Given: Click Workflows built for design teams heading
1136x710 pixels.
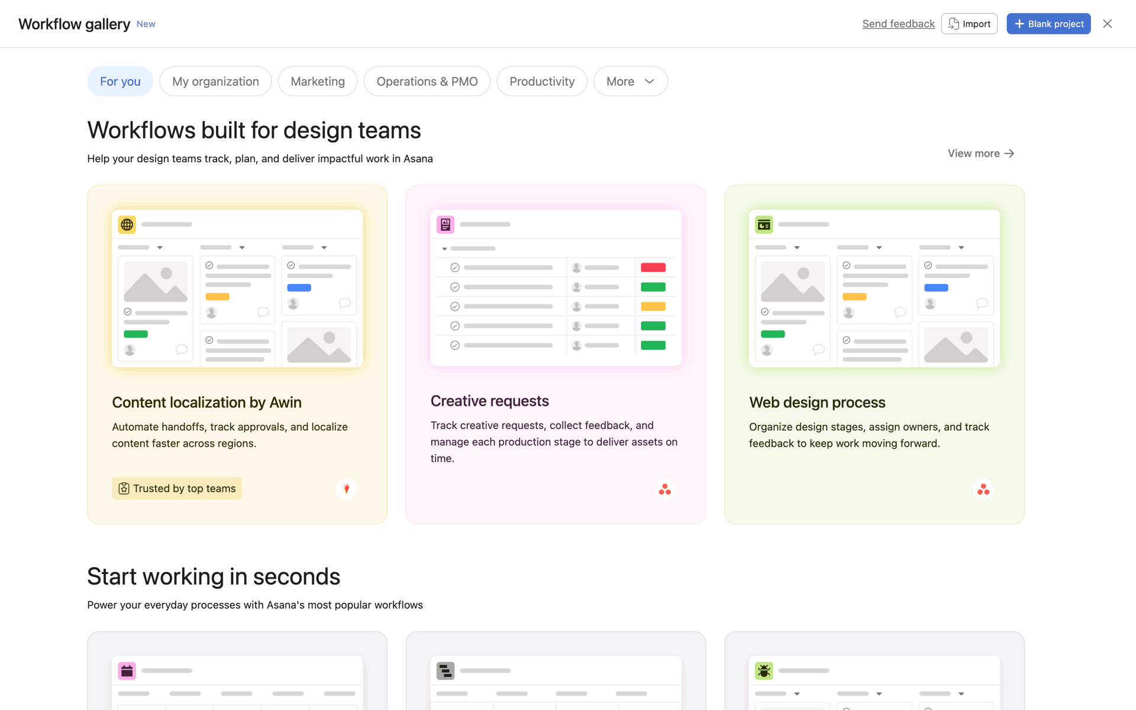Looking at the screenshot, I should (254, 130).
